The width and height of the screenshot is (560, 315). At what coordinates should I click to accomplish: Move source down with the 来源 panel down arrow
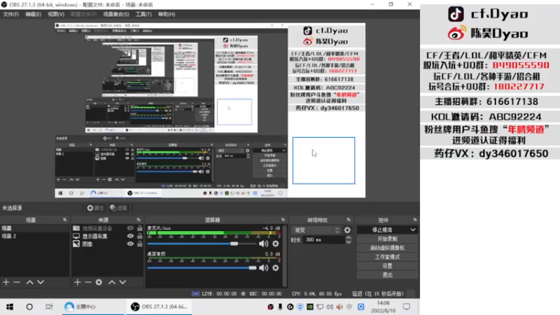point(122,282)
